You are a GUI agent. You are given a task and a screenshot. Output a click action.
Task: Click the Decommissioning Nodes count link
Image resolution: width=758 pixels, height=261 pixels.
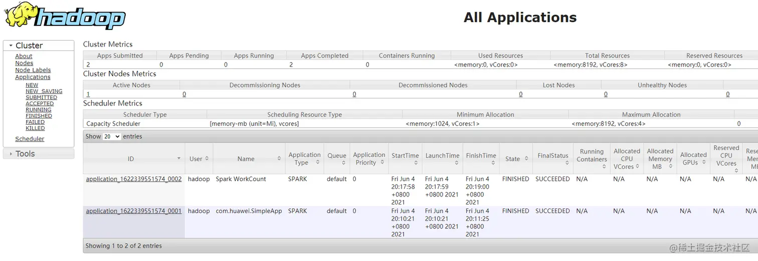(184, 94)
